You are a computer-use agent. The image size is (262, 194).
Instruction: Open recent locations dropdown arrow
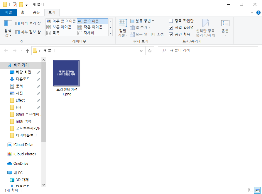21,51
